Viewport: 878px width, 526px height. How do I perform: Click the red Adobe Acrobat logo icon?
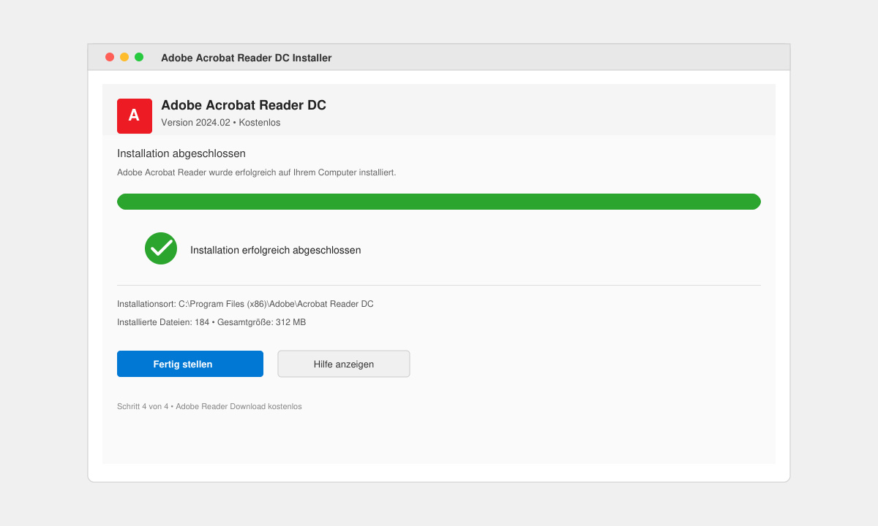point(135,116)
